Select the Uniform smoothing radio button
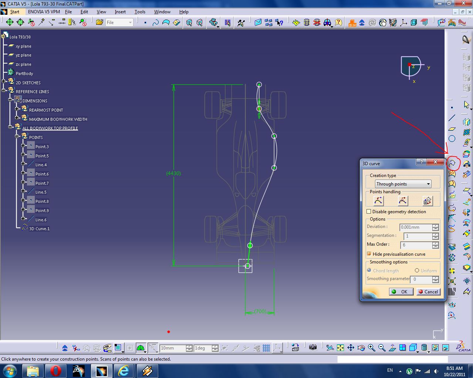 click(x=417, y=270)
